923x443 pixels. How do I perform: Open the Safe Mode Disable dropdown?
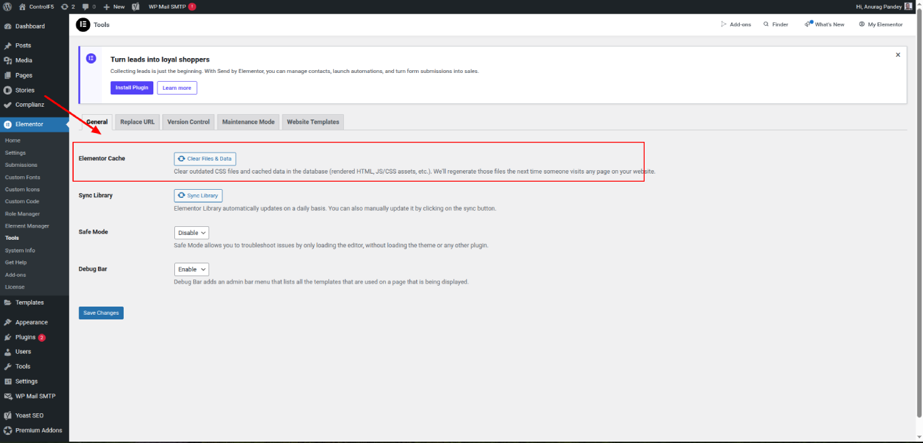pos(192,232)
